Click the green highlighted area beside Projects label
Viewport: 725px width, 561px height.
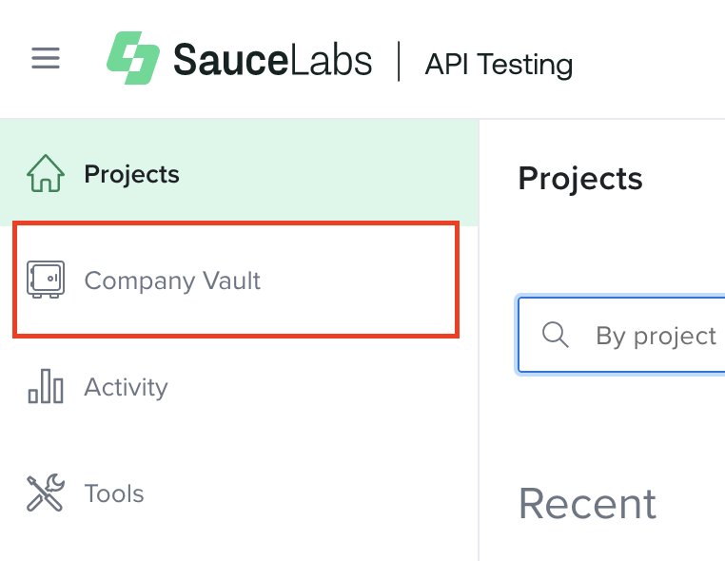point(333,174)
